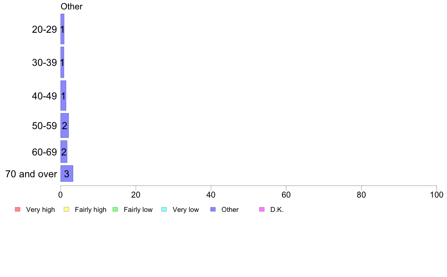Click the Very low cyan legend swatch
This screenshot has height=277, width=447.
164,209
